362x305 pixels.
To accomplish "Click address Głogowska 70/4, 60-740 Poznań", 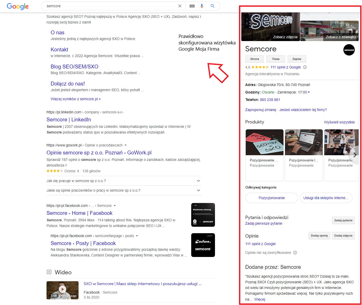I will 284,85.
